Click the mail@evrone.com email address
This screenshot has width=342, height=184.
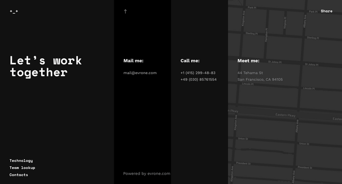coord(140,73)
